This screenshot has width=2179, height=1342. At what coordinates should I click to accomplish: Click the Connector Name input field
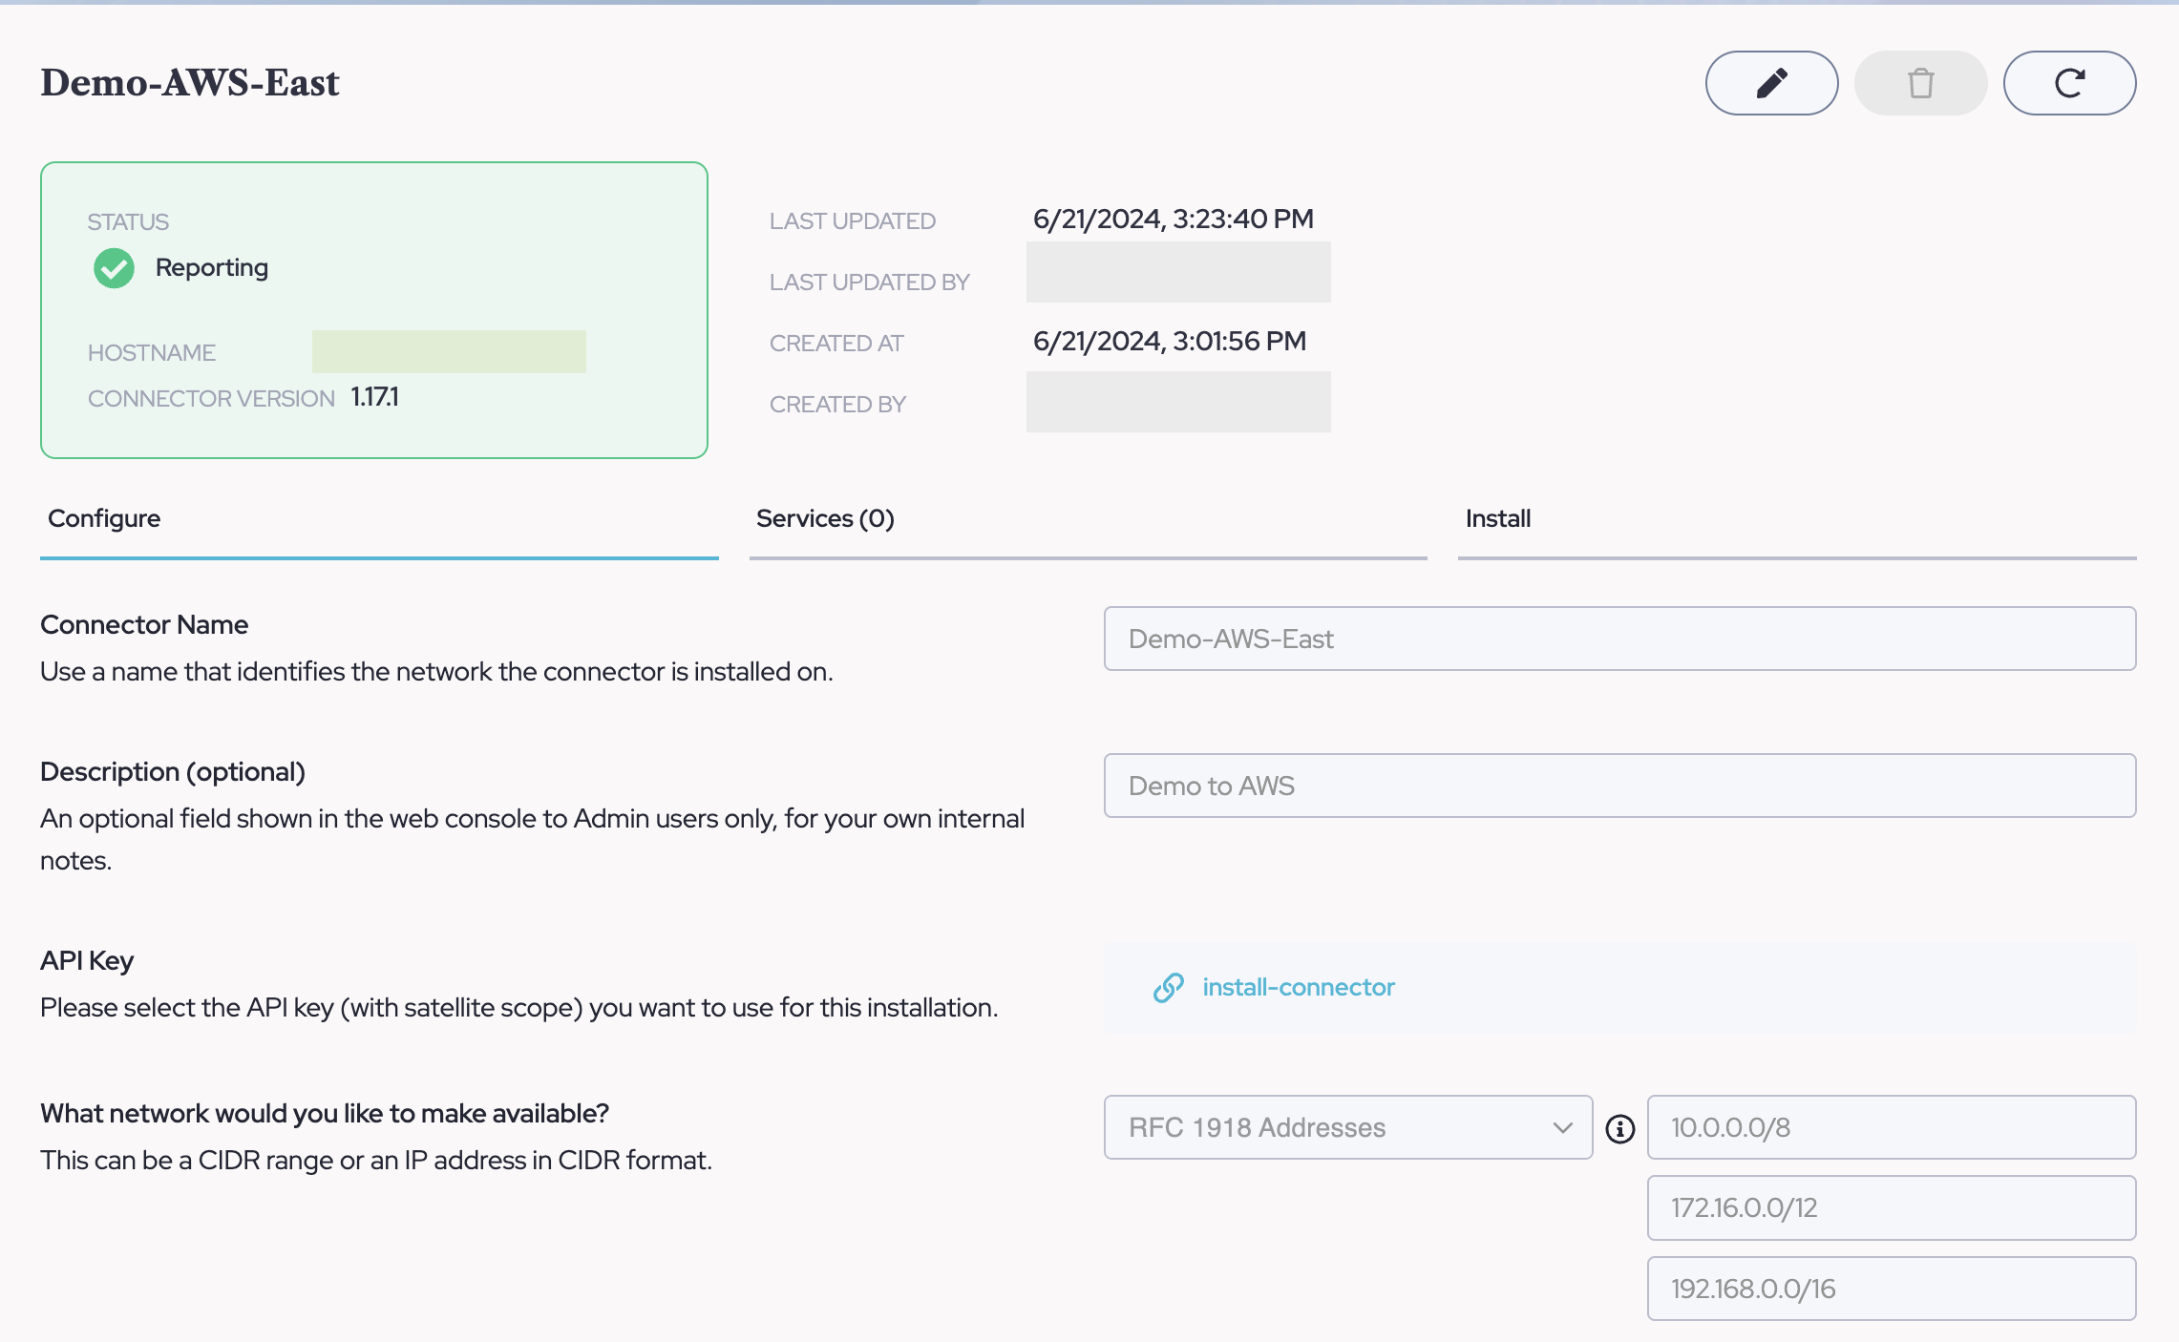[1619, 639]
